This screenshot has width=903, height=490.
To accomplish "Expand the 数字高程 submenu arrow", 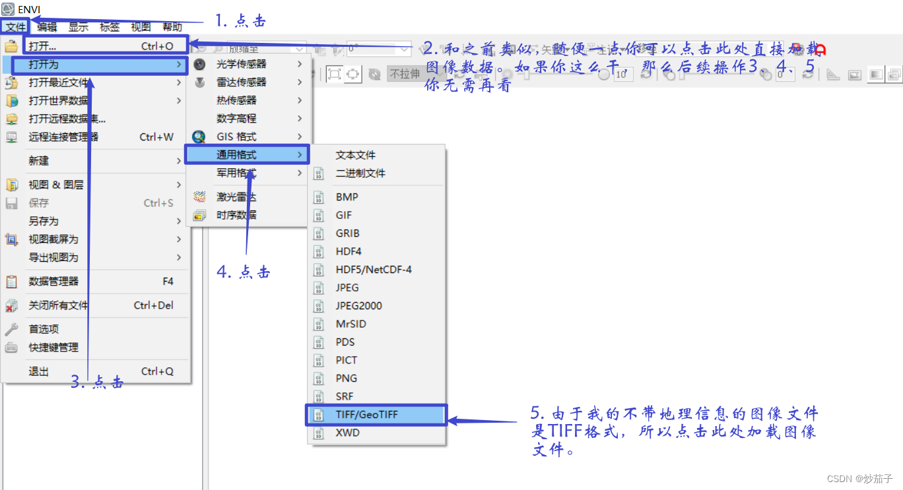I will 300,119.
